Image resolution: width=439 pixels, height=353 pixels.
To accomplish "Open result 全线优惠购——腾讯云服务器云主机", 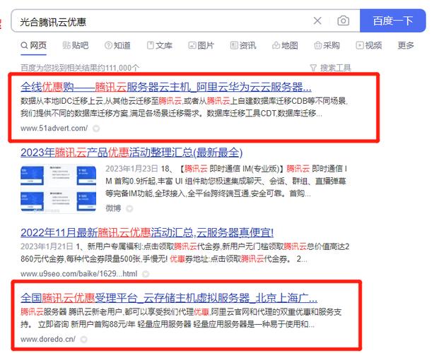I will point(166,87).
